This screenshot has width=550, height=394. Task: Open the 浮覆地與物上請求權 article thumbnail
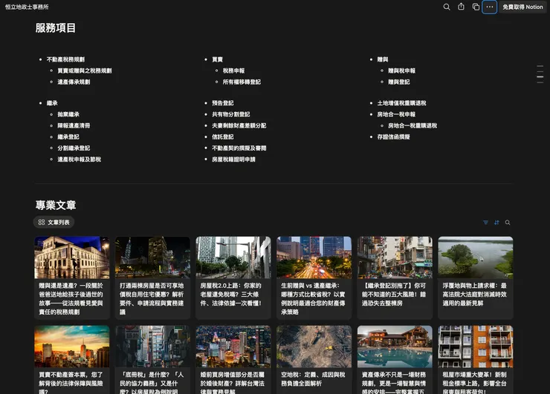[x=475, y=257]
